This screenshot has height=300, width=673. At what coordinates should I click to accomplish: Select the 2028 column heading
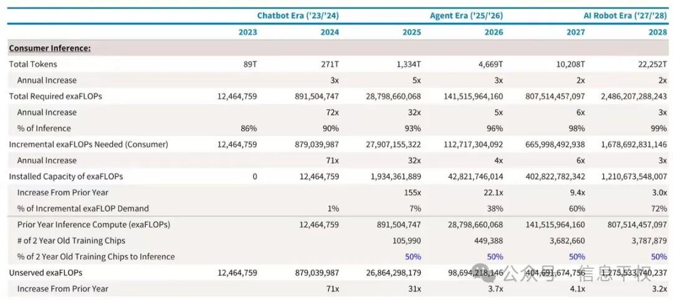coord(658,32)
